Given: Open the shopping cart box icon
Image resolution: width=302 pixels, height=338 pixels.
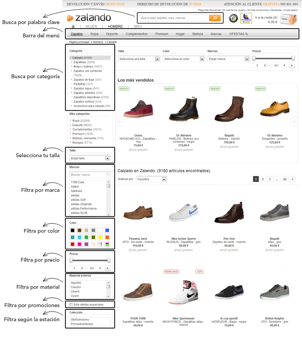Looking at the screenshot, I should point(288,19).
